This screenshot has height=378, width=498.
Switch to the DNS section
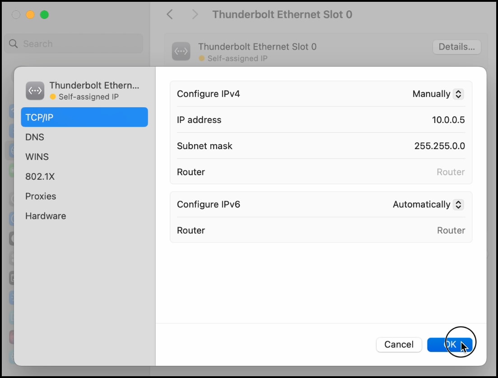coord(35,137)
